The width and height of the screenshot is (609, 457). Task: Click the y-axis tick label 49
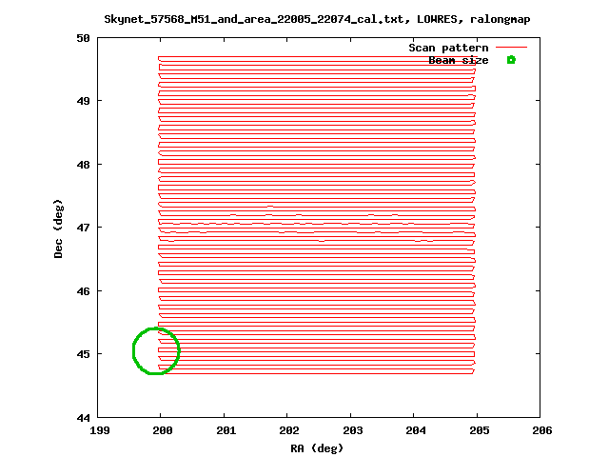(83, 101)
